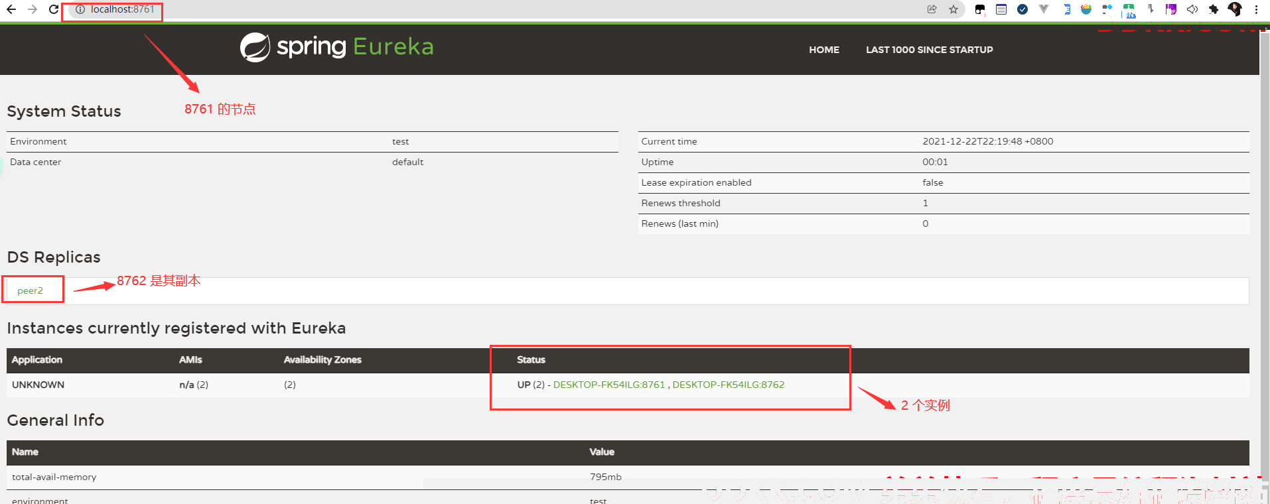Open the purple P extension
The width and height of the screenshot is (1270, 504).
[1171, 9]
